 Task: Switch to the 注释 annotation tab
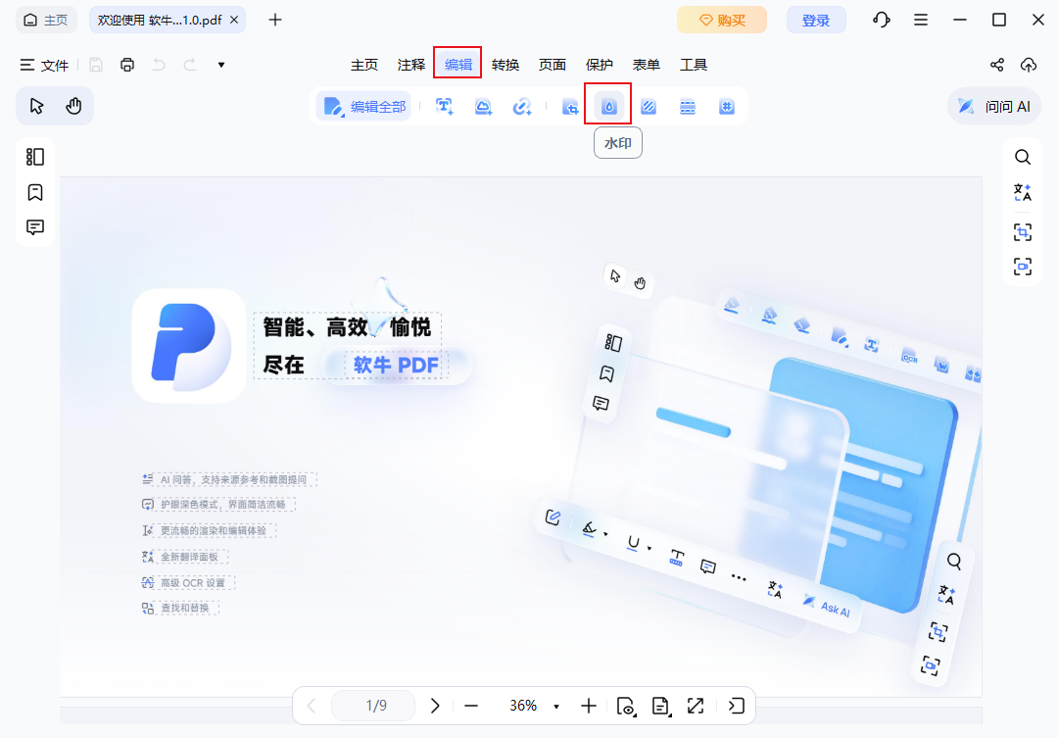[x=410, y=65]
